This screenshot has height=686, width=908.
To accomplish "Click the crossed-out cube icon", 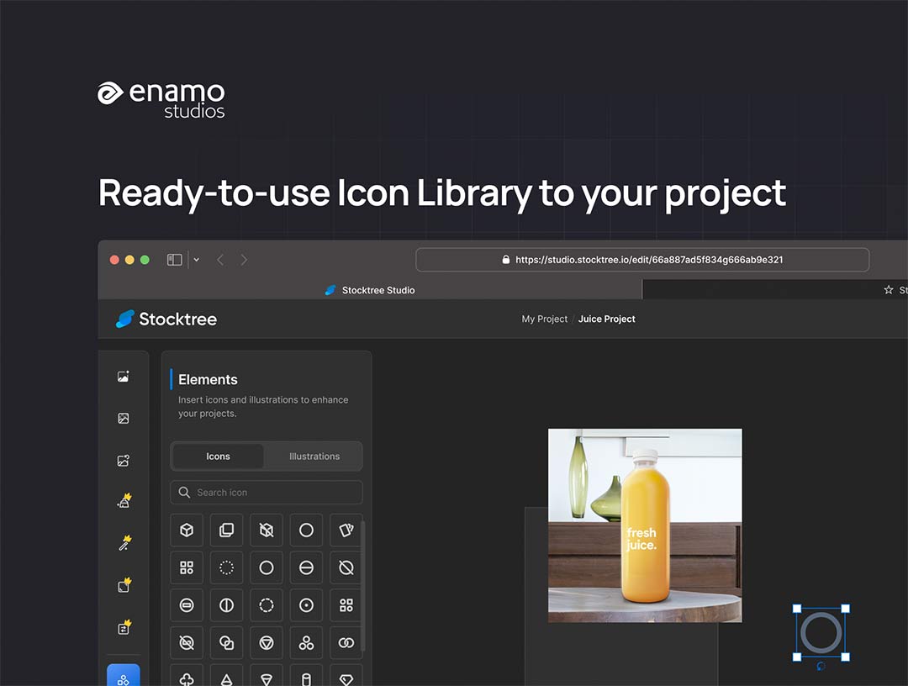I will [267, 530].
